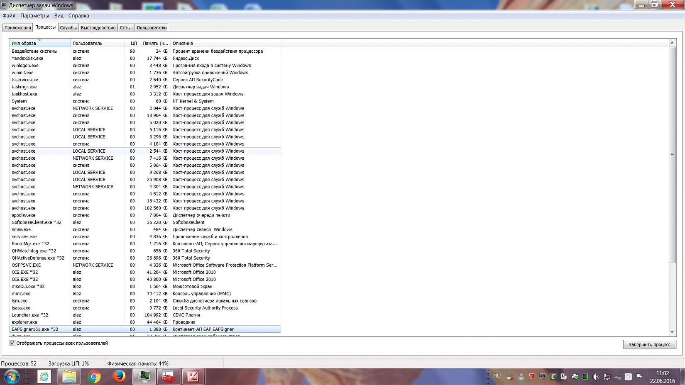Launch Google Chrome from the taskbar

[x=94, y=377]
